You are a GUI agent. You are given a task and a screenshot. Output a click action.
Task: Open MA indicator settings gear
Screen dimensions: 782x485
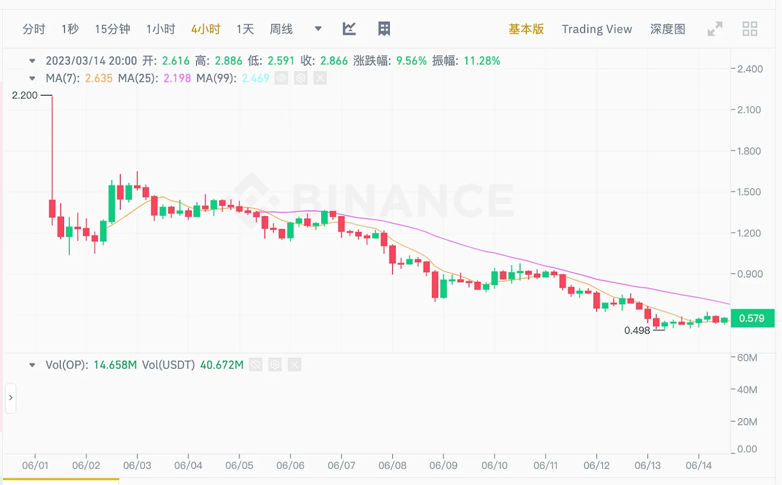301,79
